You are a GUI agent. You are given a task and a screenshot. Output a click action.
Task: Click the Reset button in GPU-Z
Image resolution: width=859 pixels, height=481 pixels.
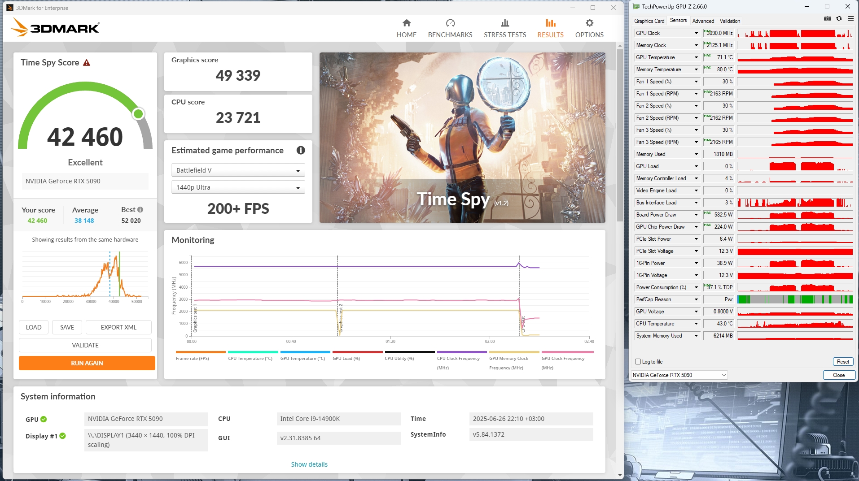click(843, 362)
